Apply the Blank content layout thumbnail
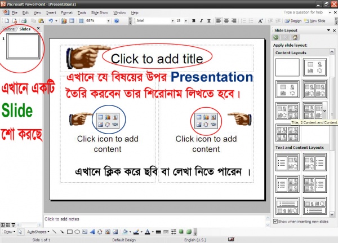This screenshot has height=243, width=338. coord(287,67)
